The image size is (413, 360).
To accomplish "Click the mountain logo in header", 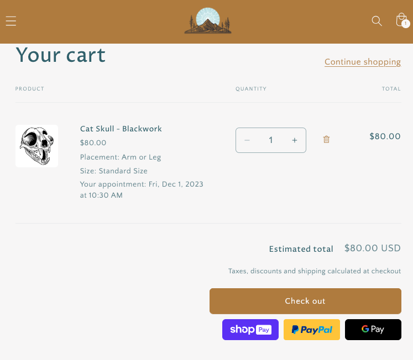I will (208, 21).
